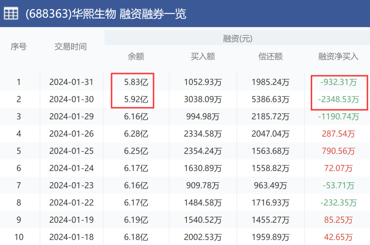
Task: Click repayment value 1985.24万
Action: point(270,82)
